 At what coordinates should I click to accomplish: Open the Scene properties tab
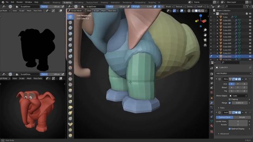pyautogui.click(x=212, y=88)
